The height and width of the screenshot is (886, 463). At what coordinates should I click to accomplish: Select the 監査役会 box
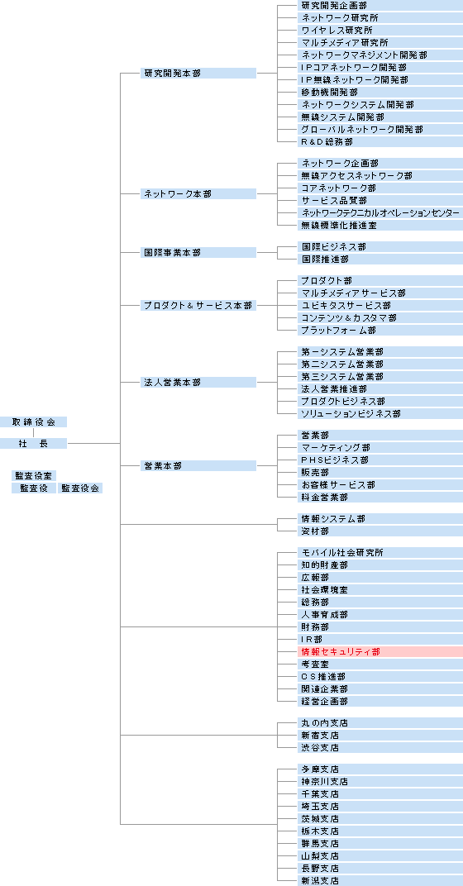(x=80, y=488)
